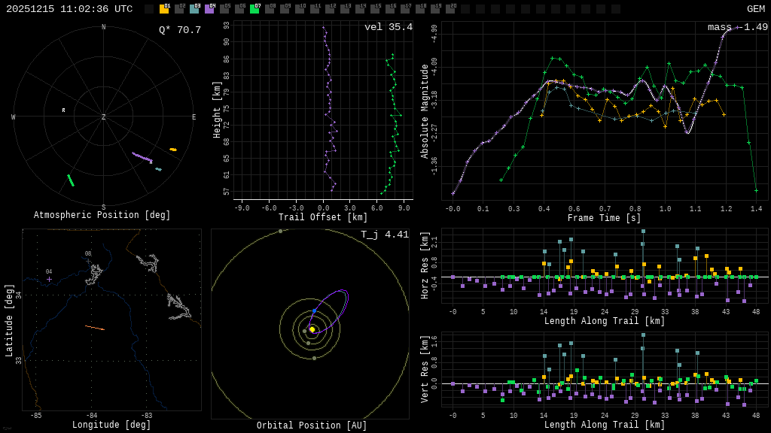Toggle the gray station 05 square

point(224,9)
